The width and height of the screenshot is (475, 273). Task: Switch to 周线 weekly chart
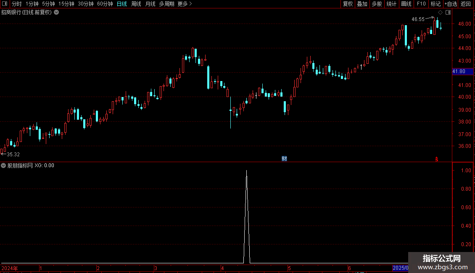(136, 4)
